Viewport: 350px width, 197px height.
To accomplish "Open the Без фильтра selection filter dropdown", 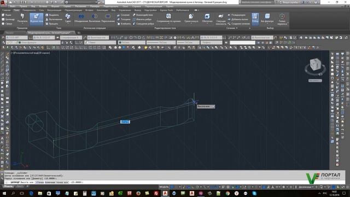I will 267,19.
